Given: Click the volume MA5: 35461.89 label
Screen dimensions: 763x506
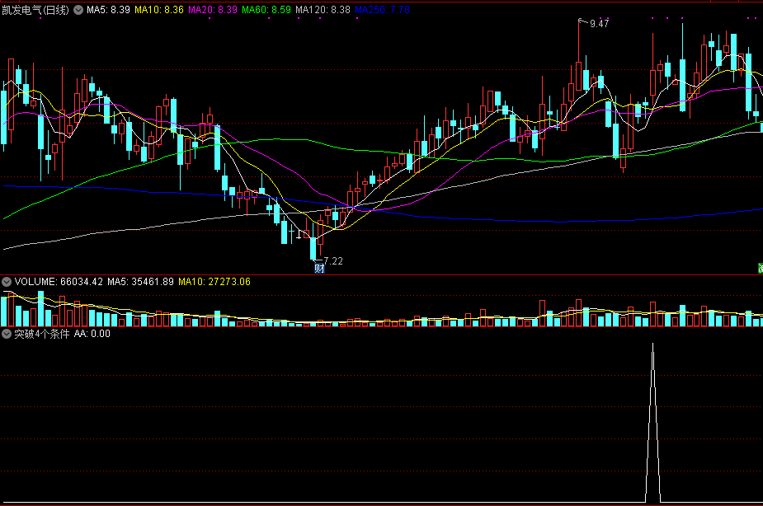Looking at the screenshot, I should click(140, 282).
